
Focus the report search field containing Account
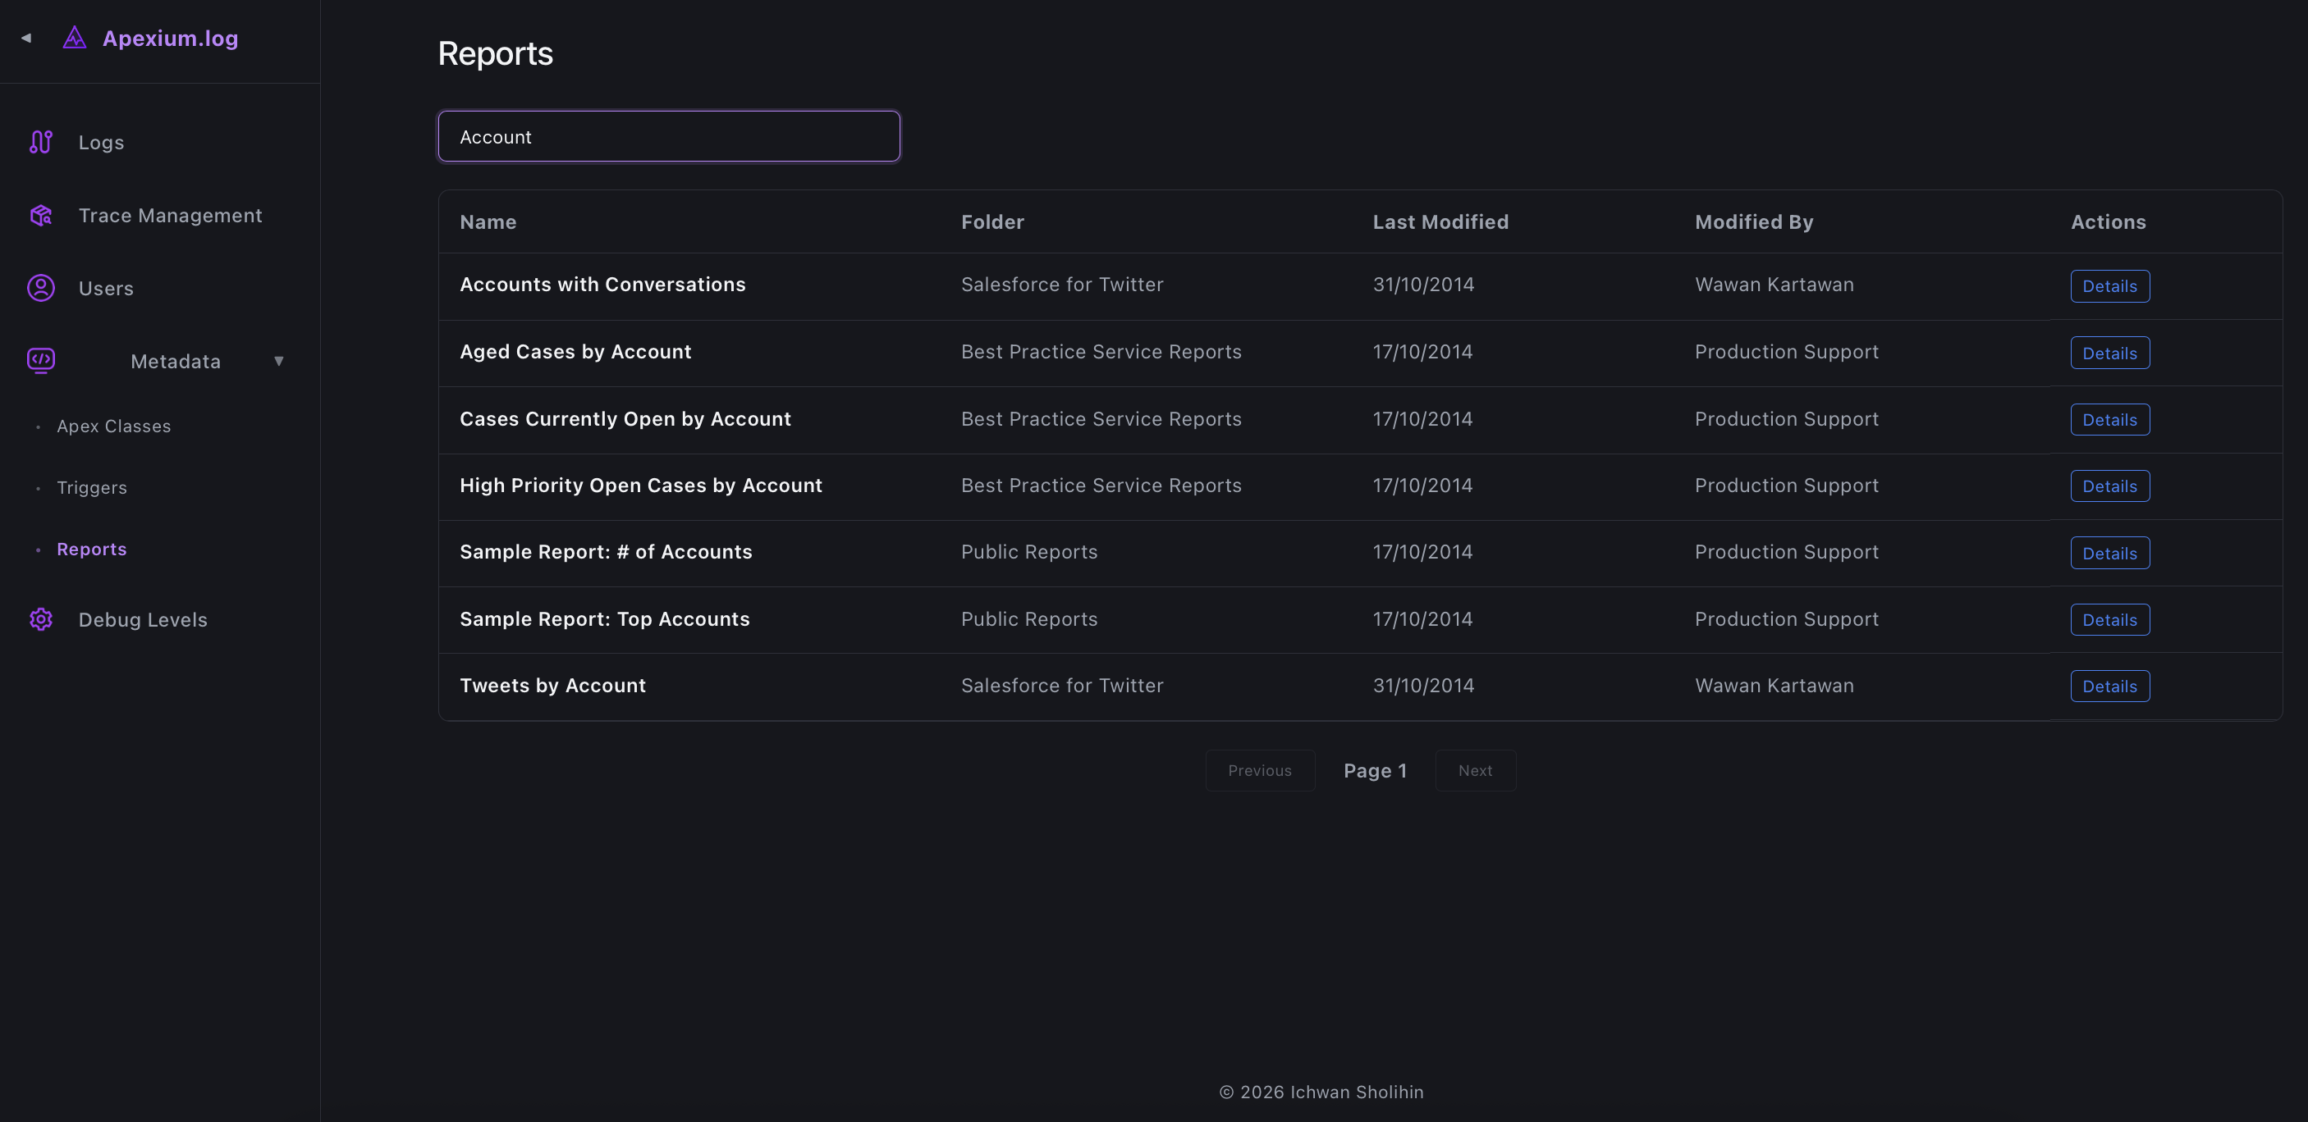pyautogui.click(x=668, y=136)
